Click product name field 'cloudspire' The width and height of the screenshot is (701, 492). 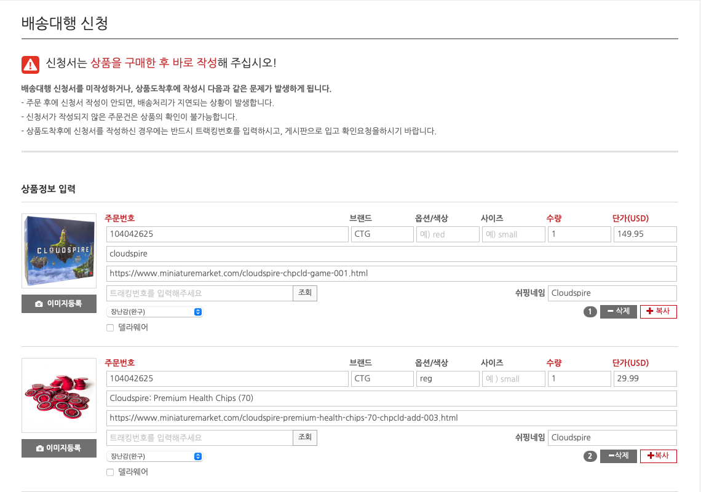[x=391, y=254]
